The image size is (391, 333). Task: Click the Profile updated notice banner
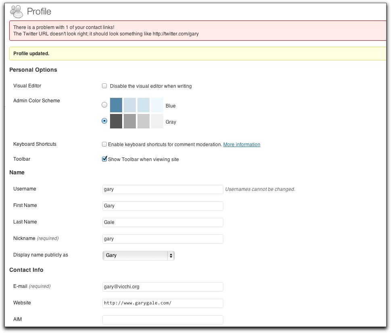point(198,54)
